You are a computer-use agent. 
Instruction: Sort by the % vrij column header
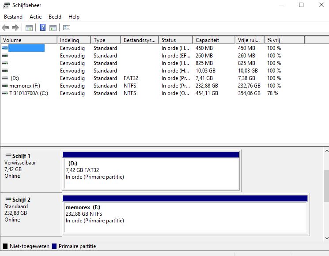point(284,40)
